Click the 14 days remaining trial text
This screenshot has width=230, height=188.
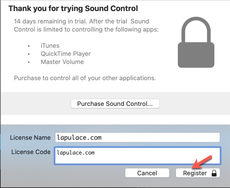click(x=86, y=25)
